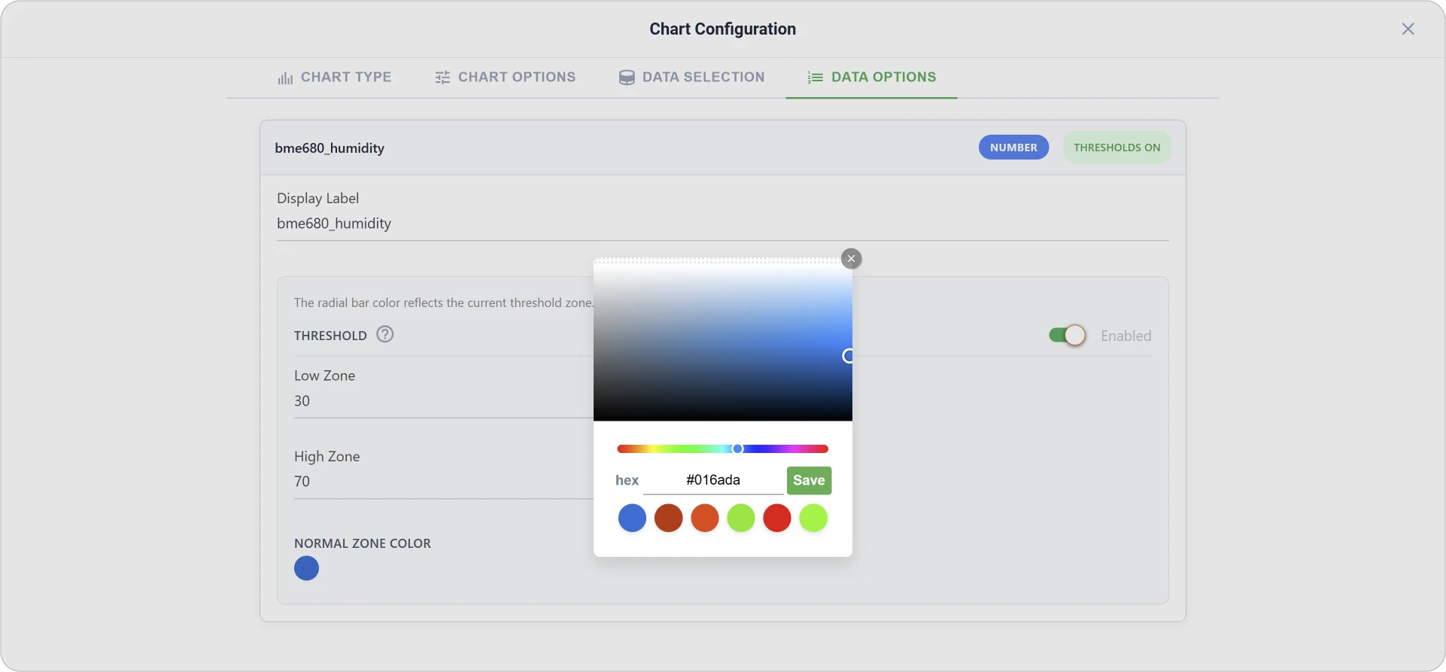Pick the first green swatch next to orange
This screenshot has height=672, width=1446.
(741, 518)
